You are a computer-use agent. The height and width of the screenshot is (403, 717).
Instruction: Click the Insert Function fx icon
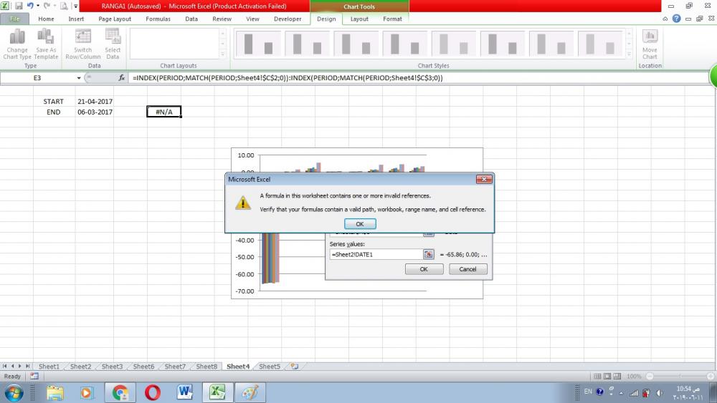pos(122,78)
